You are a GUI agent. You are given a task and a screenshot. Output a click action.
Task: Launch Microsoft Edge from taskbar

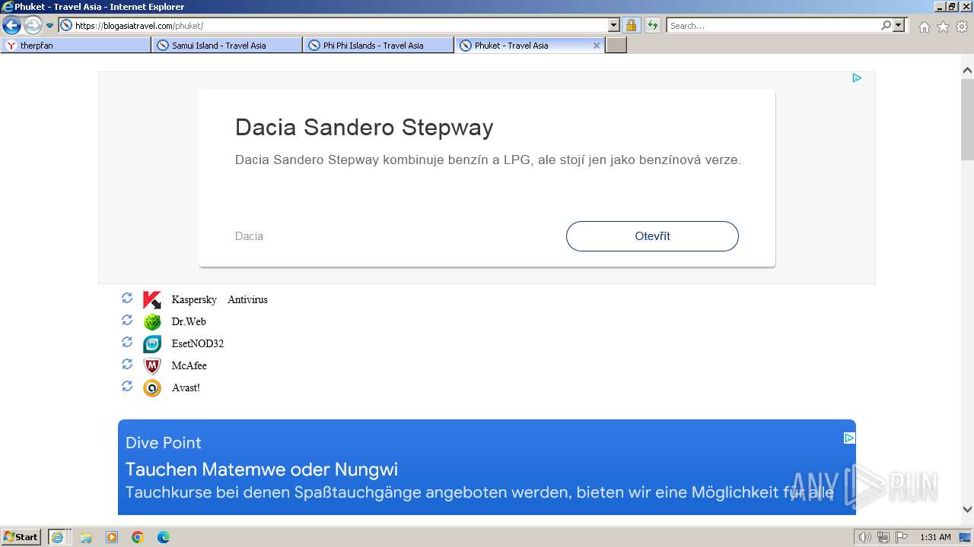[164, 537]
